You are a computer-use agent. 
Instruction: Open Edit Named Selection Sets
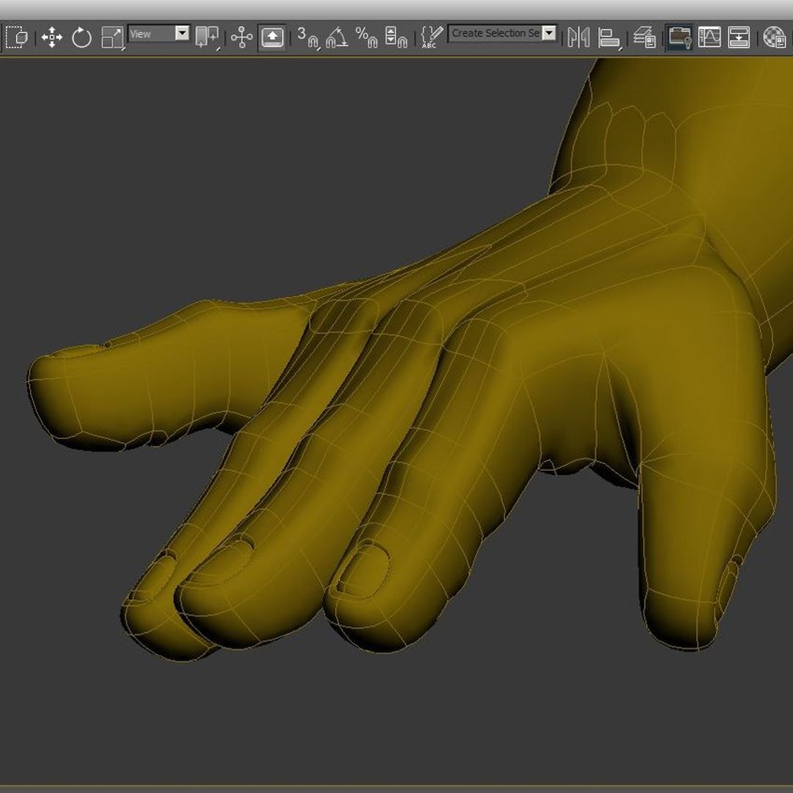432,37
